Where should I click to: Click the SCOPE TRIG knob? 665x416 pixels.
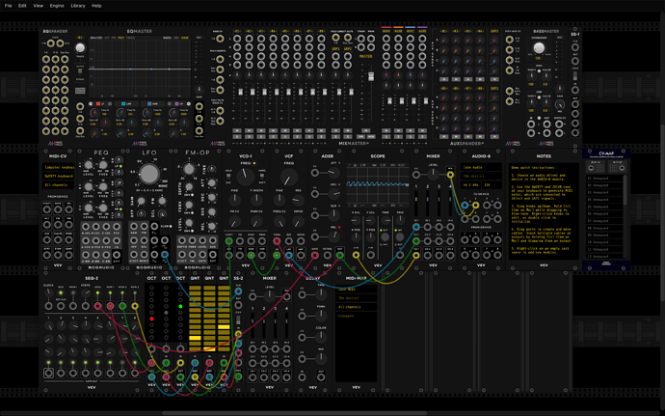click(400, 221)
